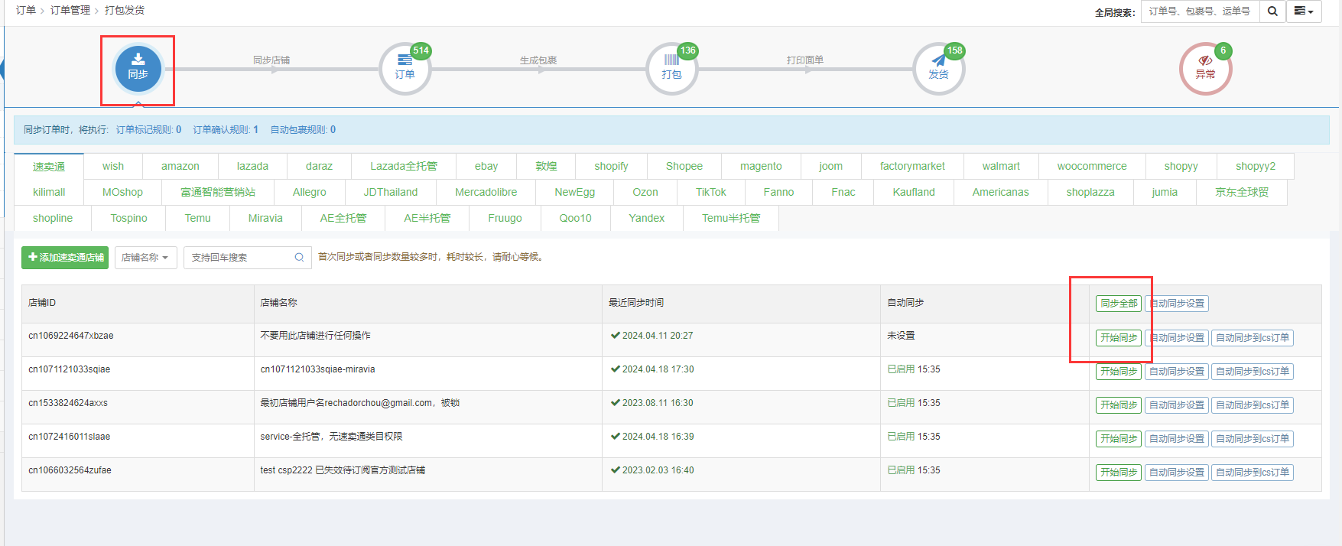Viewport: 1342px width, 546px height.
Task: Open the list view dropdown beside search
Action: coord(1304,11)
